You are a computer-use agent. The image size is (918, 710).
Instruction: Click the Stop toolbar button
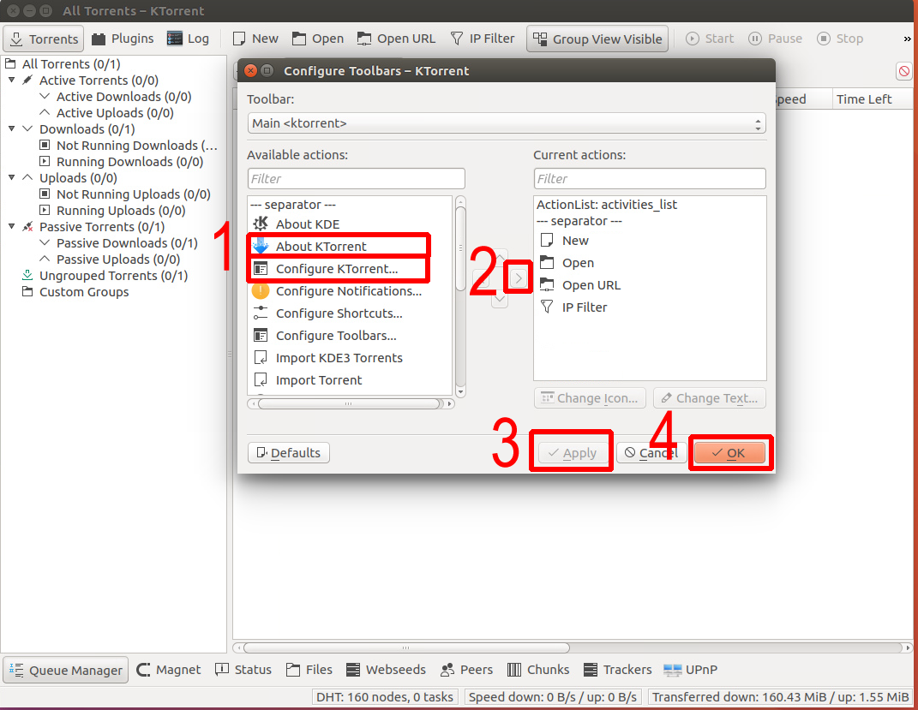[x=840, y=39]
